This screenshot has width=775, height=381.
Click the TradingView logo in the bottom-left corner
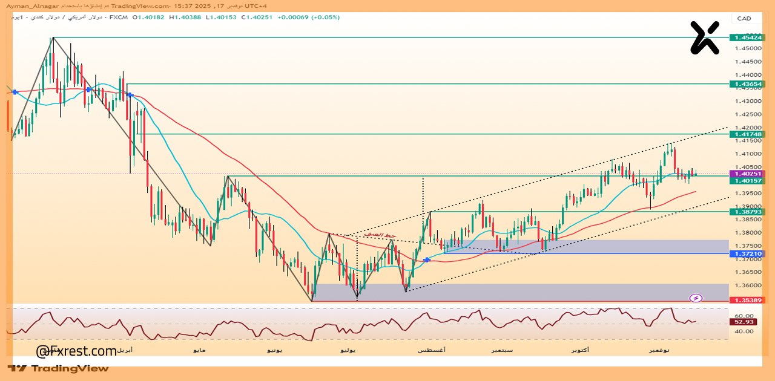58,368
